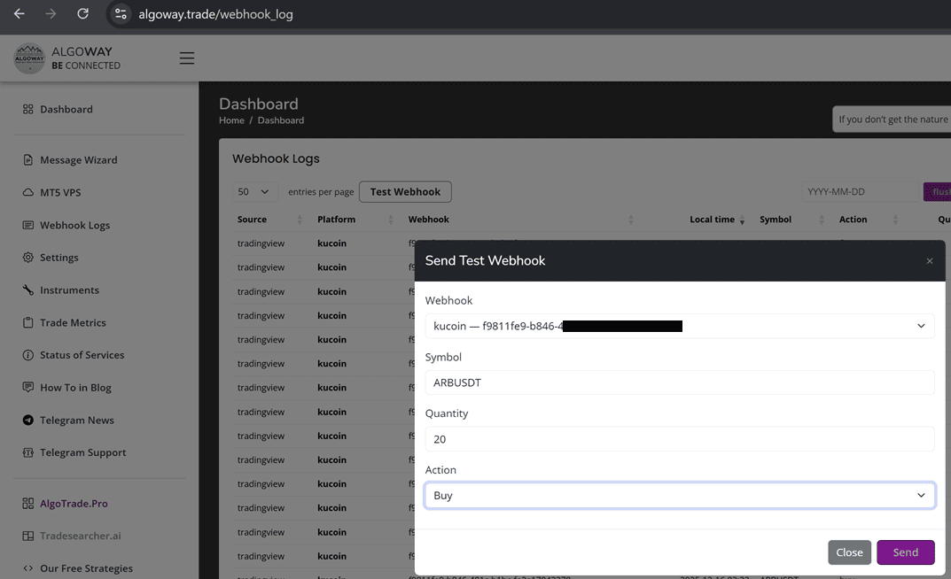Open MT5 VPS in the sidebar
The image size is (951, 579).
click(60, 193)
